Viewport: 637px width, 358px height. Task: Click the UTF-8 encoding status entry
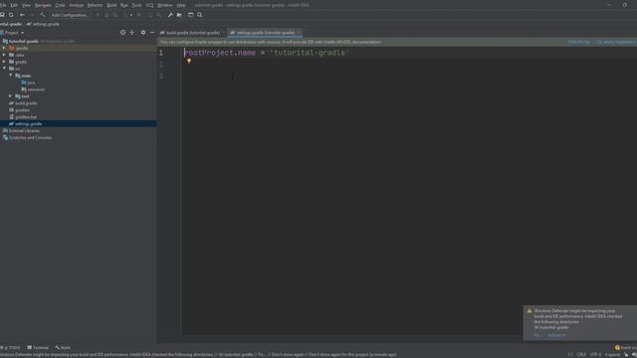(595, 354)
